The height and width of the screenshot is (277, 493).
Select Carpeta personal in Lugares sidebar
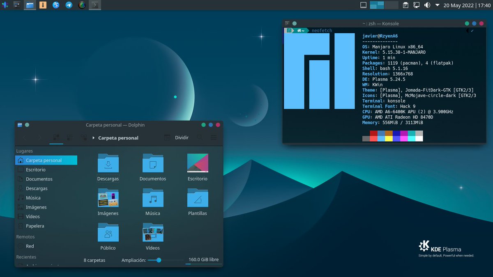[x=46, y=160]
